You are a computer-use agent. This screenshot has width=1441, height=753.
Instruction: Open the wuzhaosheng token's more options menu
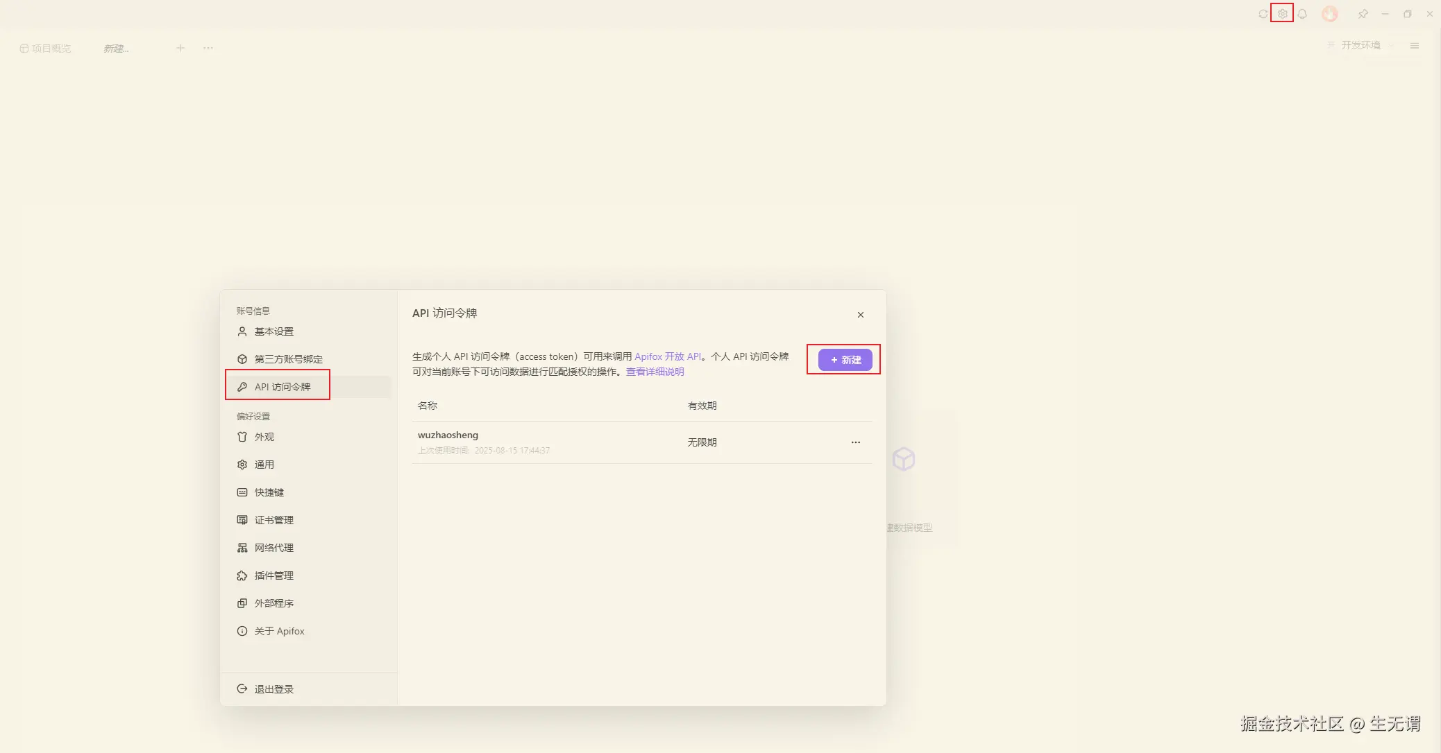pyautogui.click(x=855, y=442)
